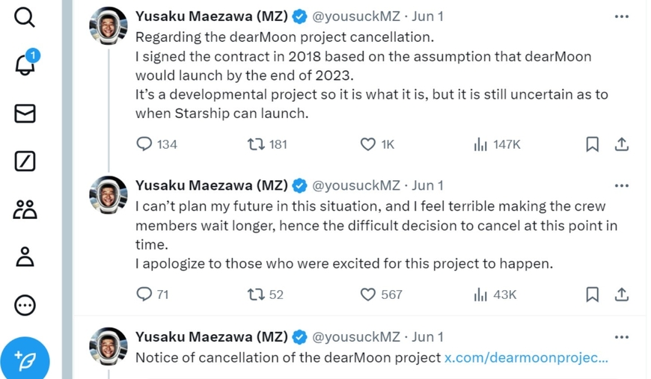Share the second tweet via upload icon
The width and height of the screenshot is (651, 379).
[622, 295]
